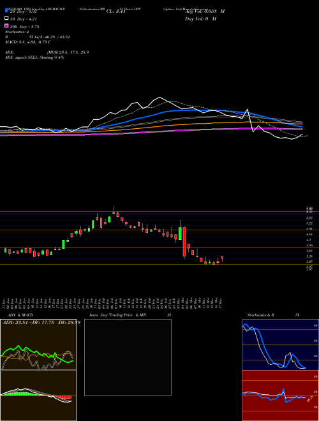This screenshot has height=421, width=319.
Task: Click the SI 14/3: 46.28 / 45.51 reading
Action: 50,37
